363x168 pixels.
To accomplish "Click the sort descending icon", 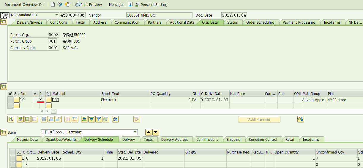I will click(x=91, y=119).
